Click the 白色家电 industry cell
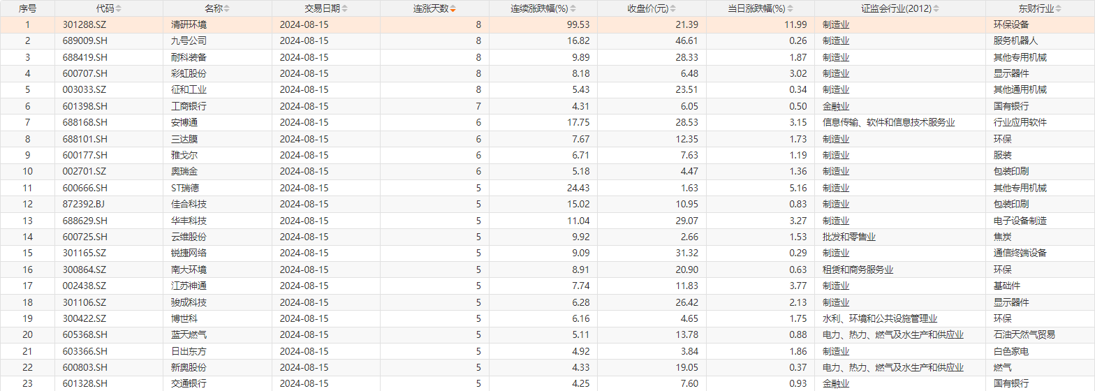 click(1011, 351)
